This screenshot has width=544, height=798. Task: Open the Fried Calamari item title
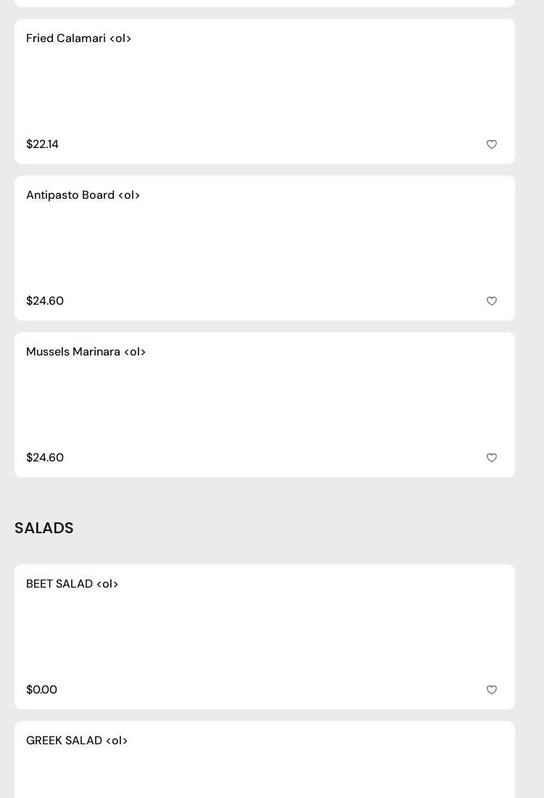pyautogui.click(x=78, y=38)
